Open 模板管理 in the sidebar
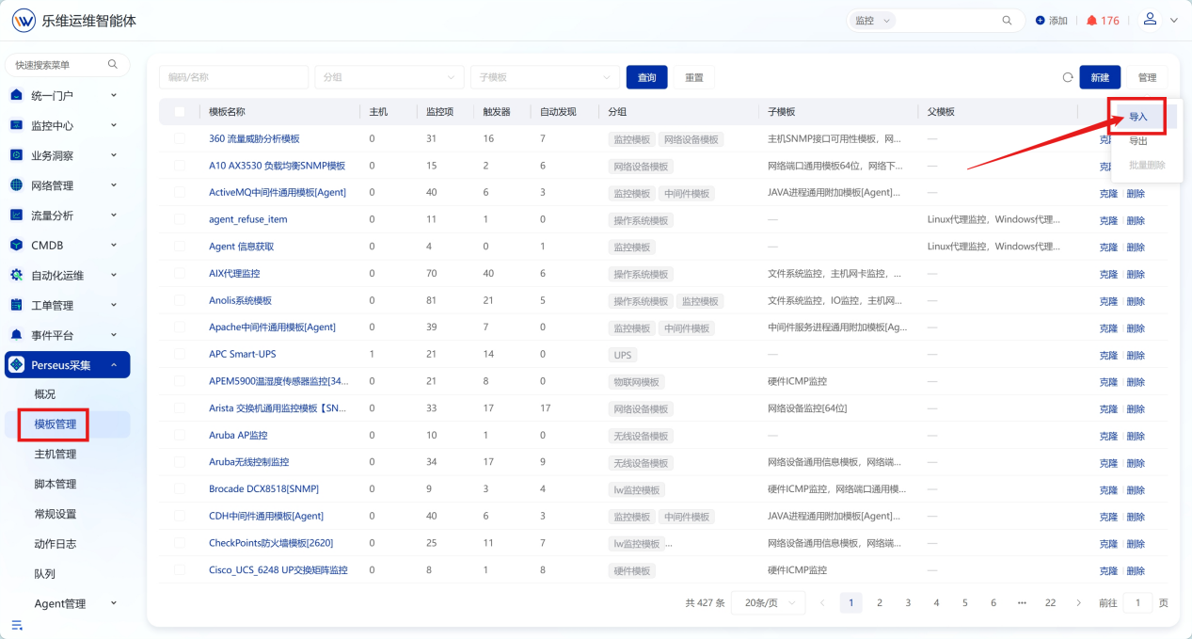 (x=56, y=424)
